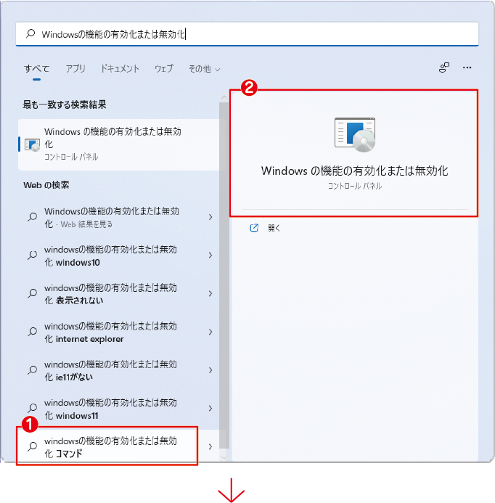Select '表示されない' web search suggestion

[119, 293]
